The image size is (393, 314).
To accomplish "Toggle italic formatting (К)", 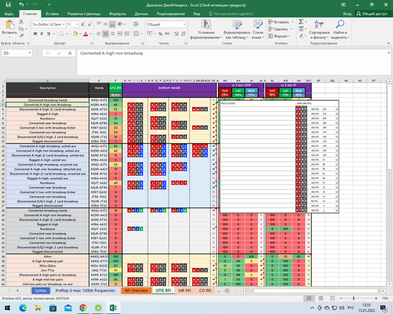I will (42, 34).
